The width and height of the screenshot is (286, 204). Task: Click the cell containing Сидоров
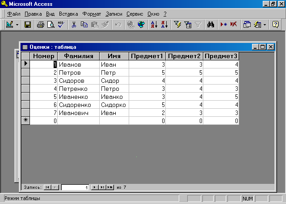pos(79,81)
